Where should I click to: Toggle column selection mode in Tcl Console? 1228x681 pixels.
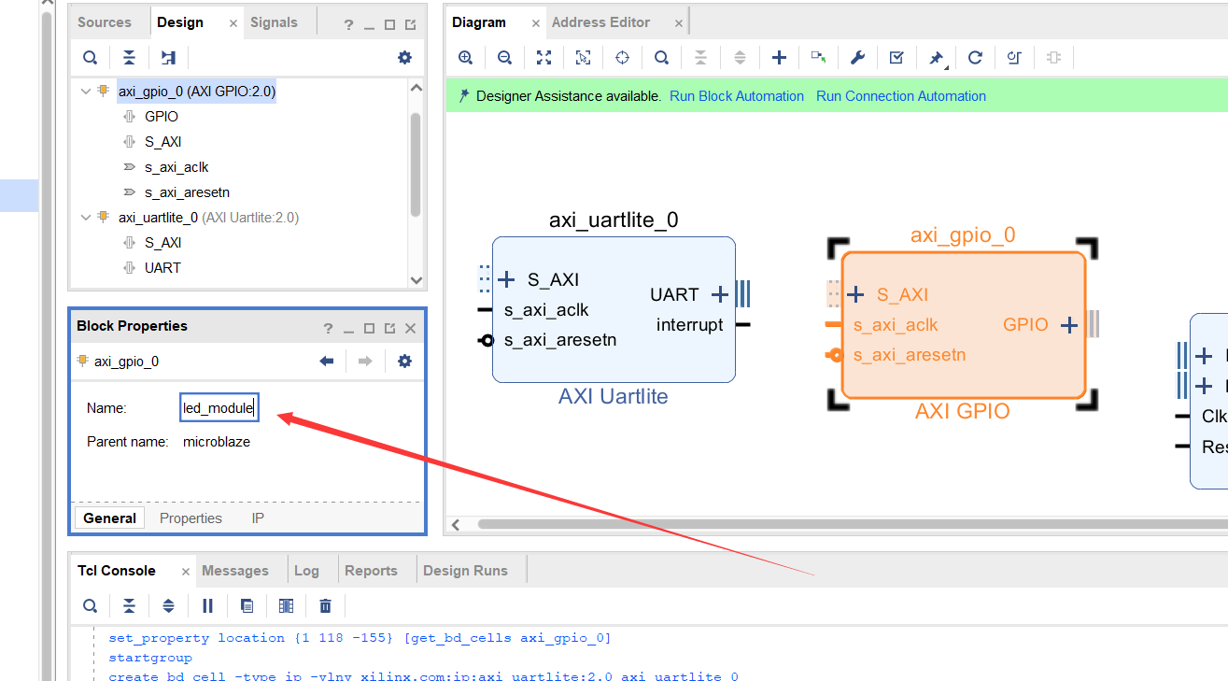(x=286, y=606)
